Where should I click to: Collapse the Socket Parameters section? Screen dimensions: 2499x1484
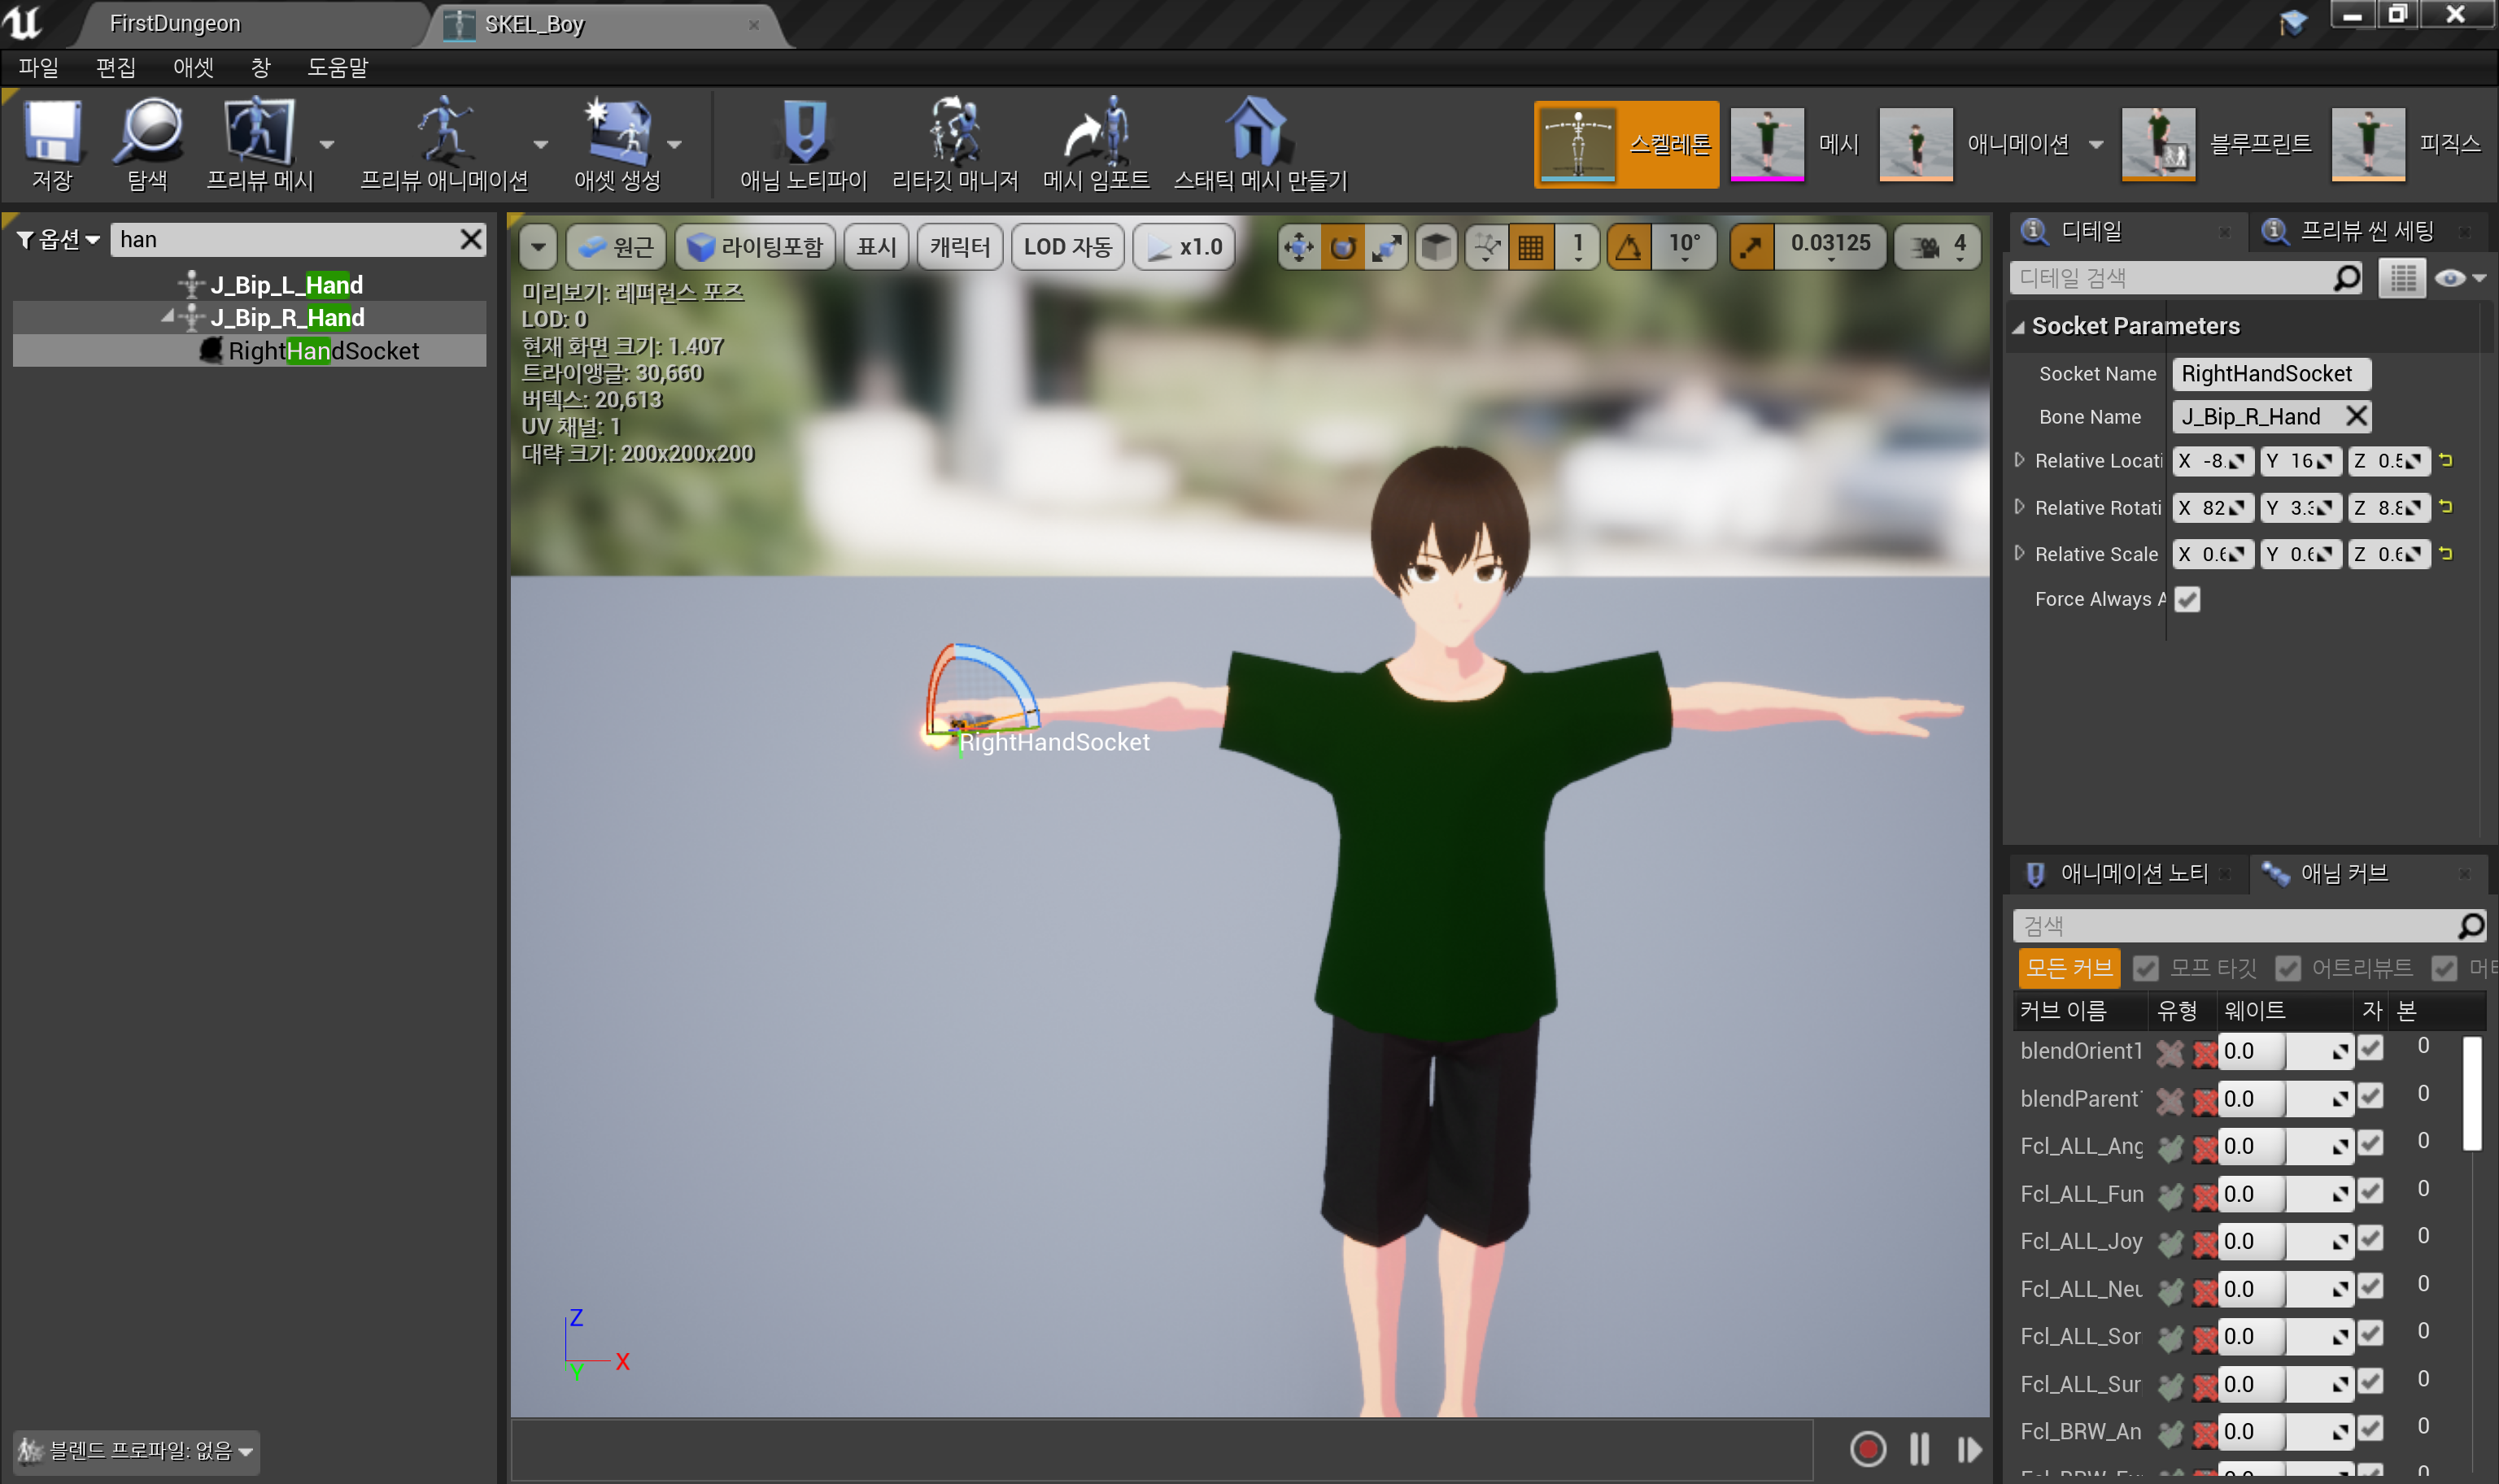click(x=2019, y=327)
